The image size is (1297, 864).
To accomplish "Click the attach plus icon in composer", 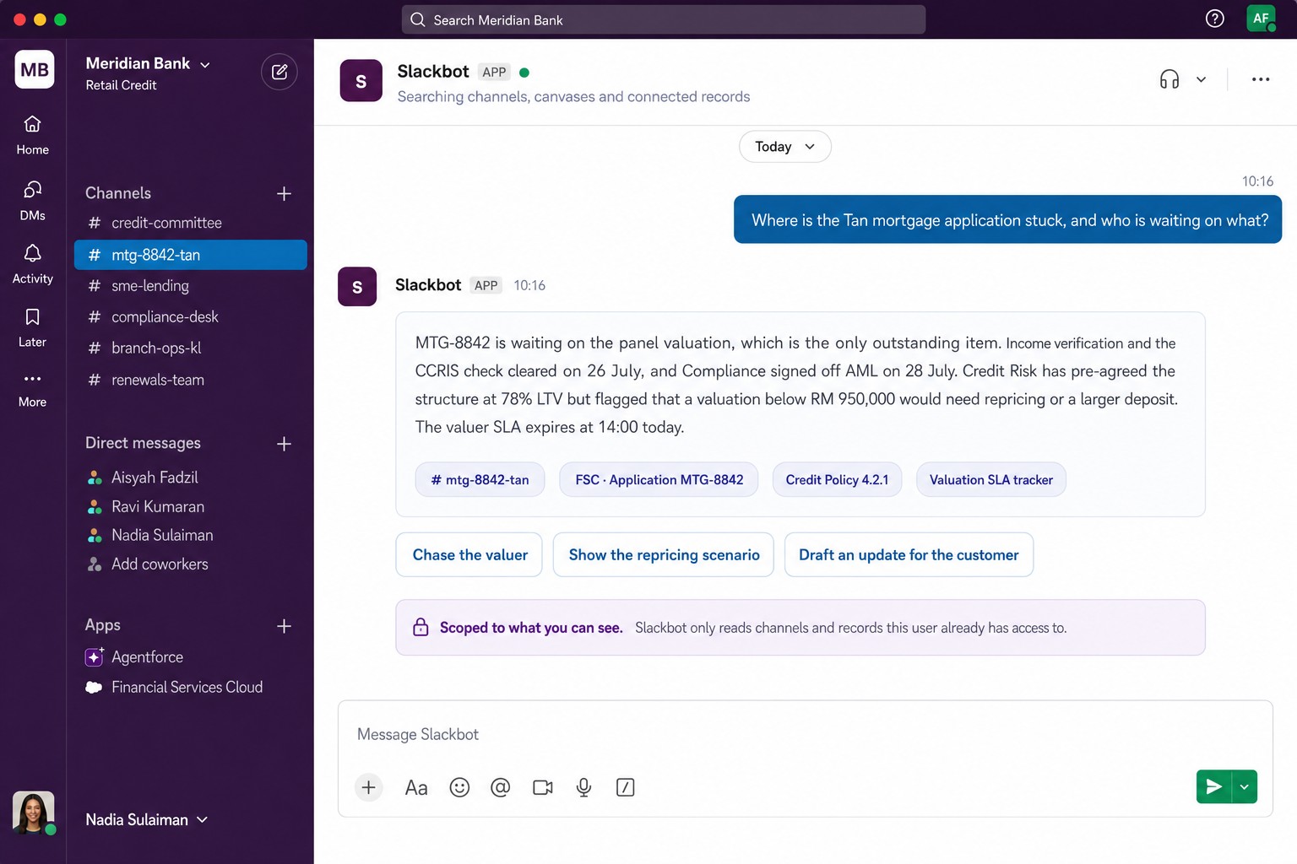I will click(368, 787).
